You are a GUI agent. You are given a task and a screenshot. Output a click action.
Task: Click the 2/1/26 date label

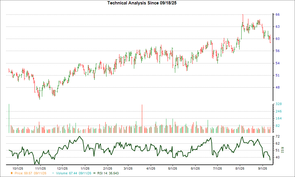(x=108, y=168)
